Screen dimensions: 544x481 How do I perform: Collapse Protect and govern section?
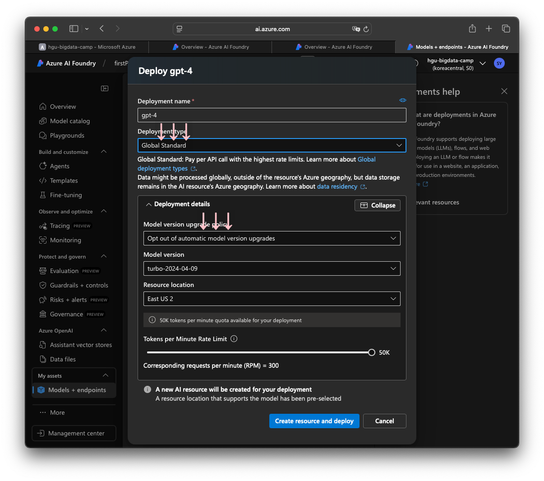(104, 256)
